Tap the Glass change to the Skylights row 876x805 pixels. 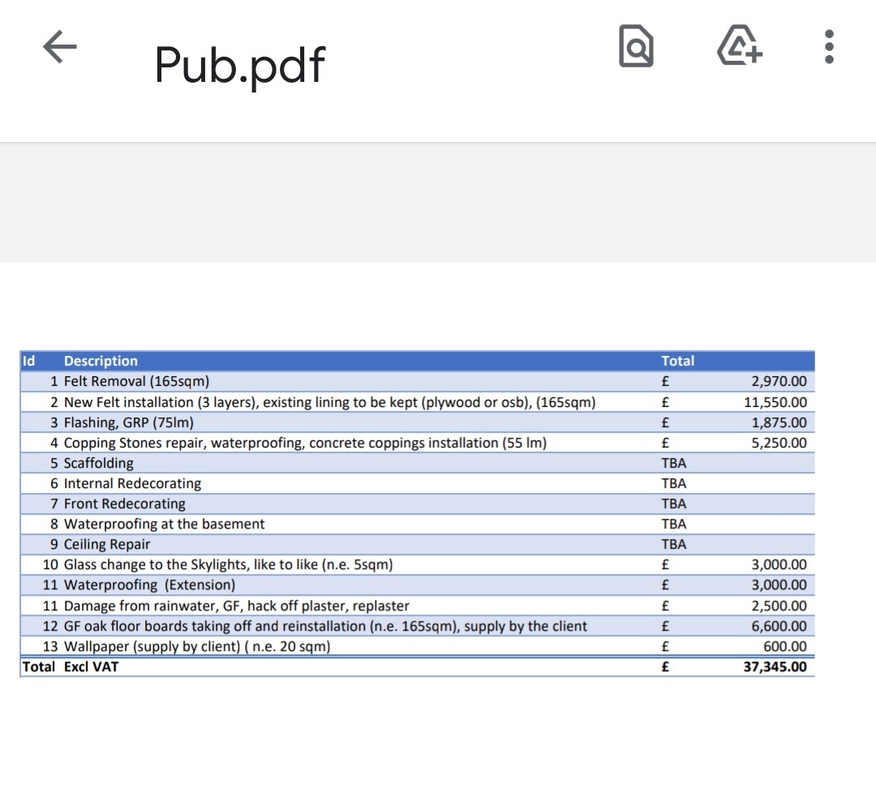click(x=228, y=565)
